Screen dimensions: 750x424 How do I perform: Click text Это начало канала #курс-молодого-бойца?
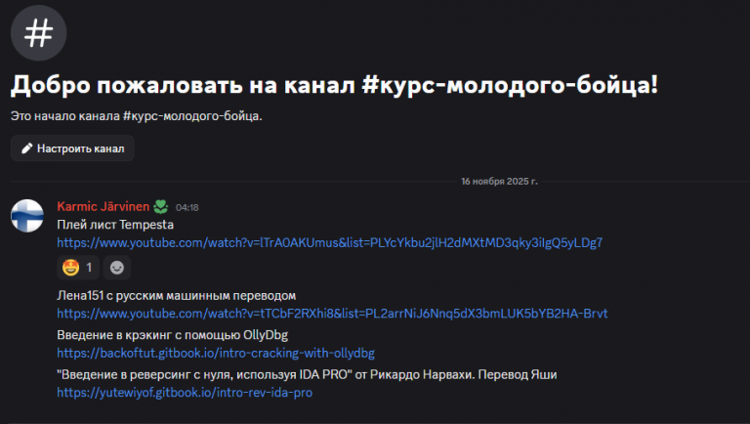click(137, 116)
